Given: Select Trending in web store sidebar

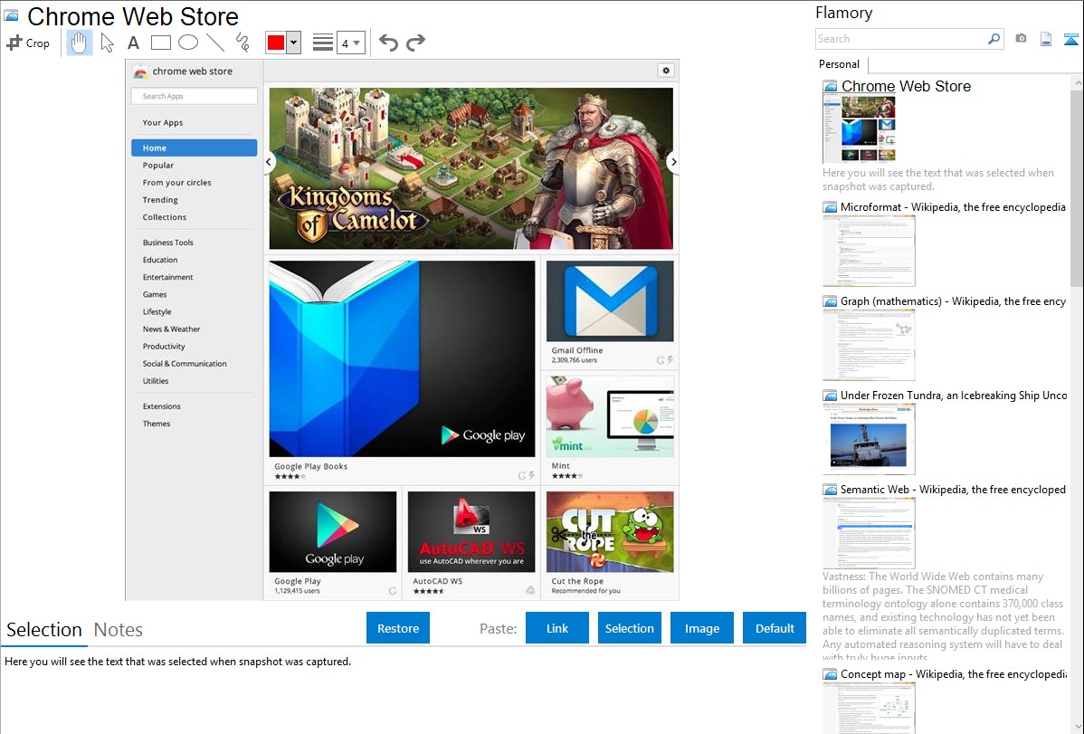Looking at the screenshot, I should point(159,200).
